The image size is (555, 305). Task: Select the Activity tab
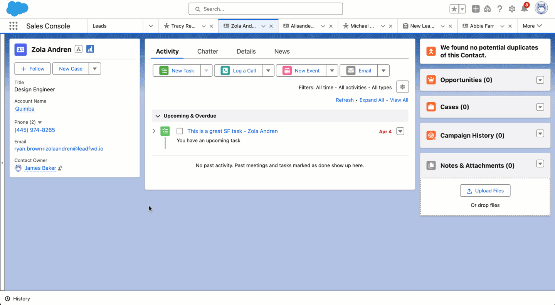pyautogui.click(x=167, y=51)
